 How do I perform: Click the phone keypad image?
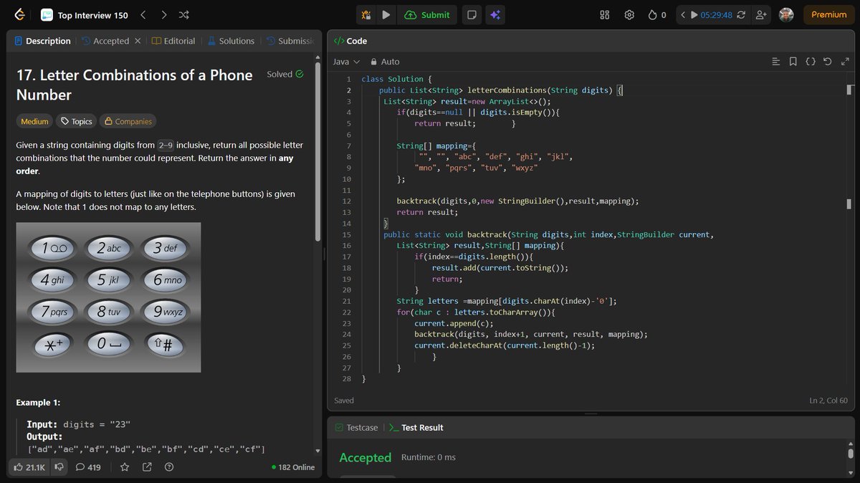108,297
